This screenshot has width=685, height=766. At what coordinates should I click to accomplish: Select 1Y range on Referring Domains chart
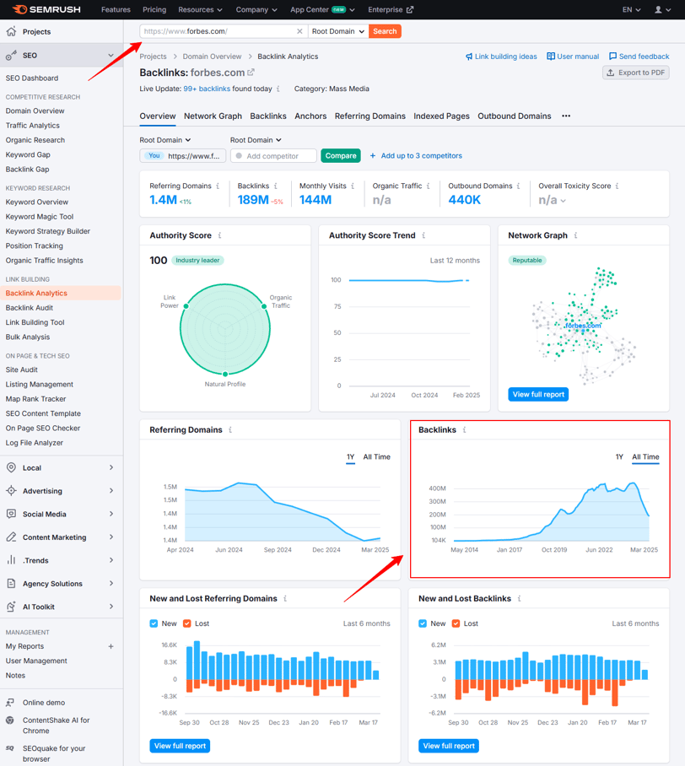(350, 456)
